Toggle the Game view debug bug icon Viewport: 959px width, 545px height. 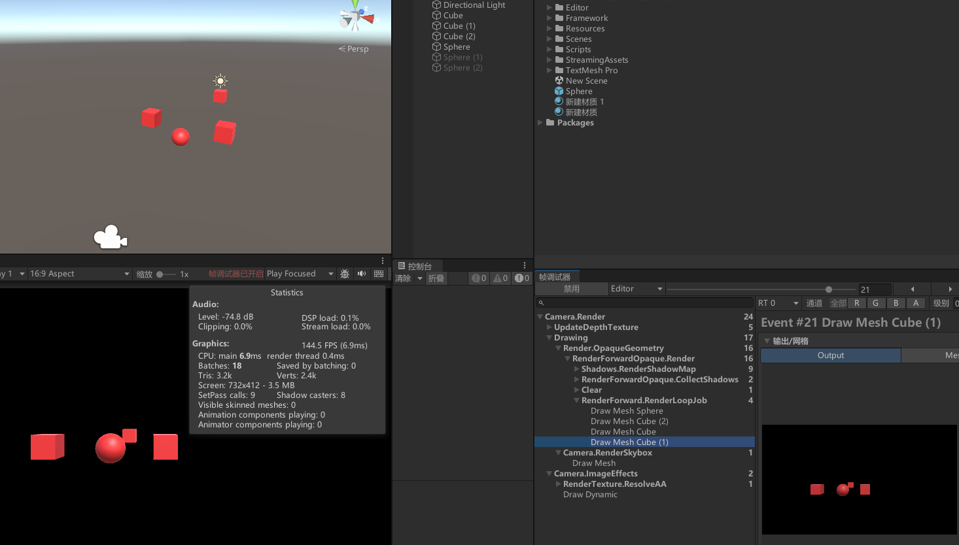(345, 274)
